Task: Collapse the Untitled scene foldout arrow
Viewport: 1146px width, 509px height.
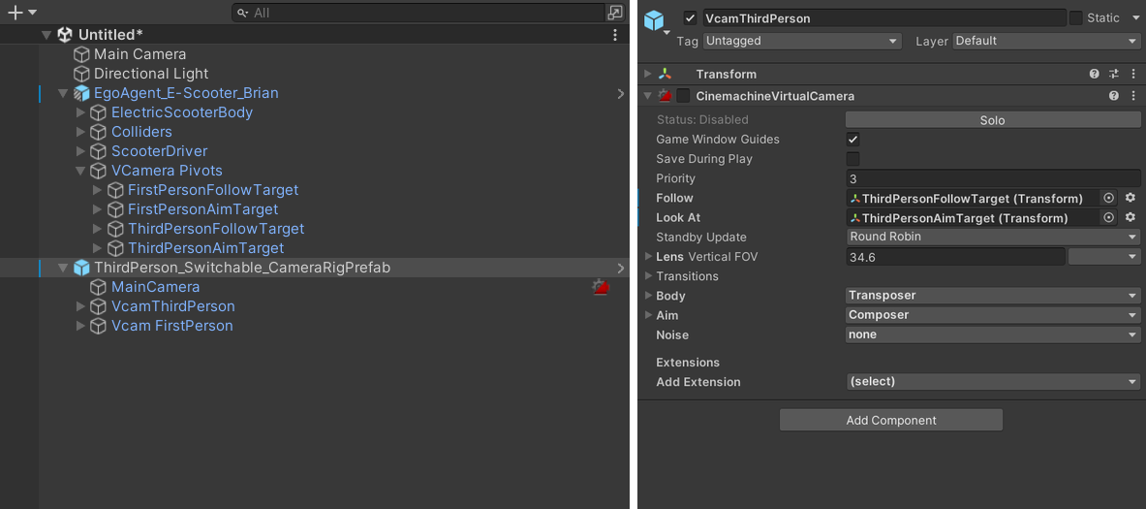Action: [x=46, y=34]
